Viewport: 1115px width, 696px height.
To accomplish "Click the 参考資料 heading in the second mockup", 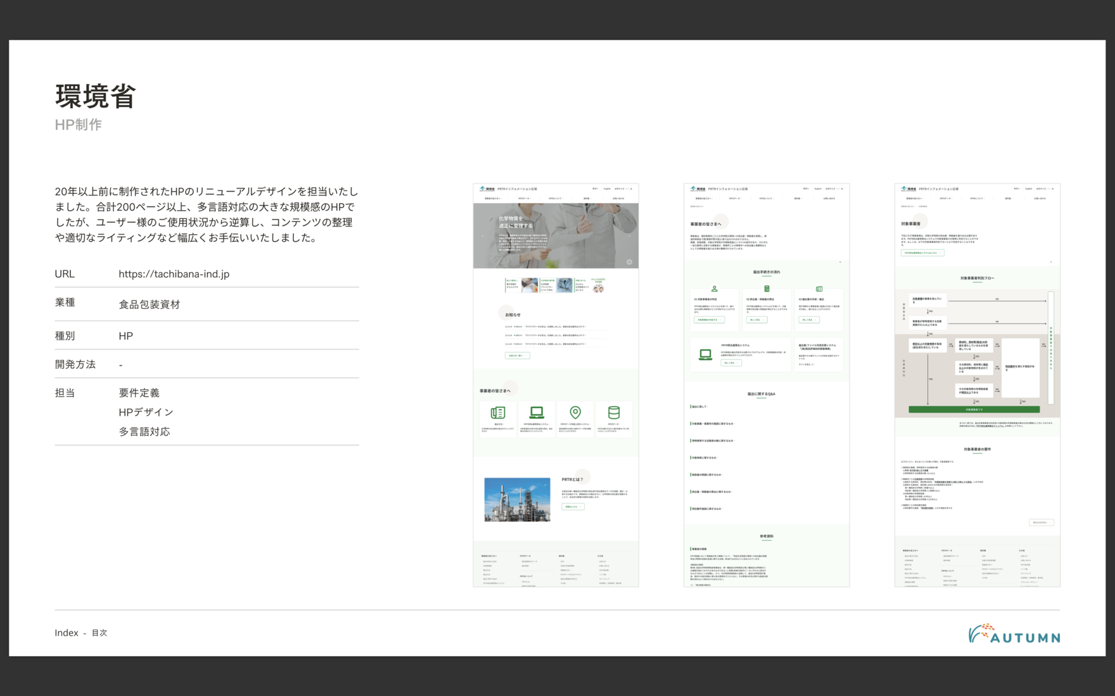I will 767,536.
